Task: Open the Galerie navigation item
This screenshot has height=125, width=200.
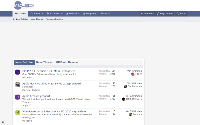Action: 71,14
